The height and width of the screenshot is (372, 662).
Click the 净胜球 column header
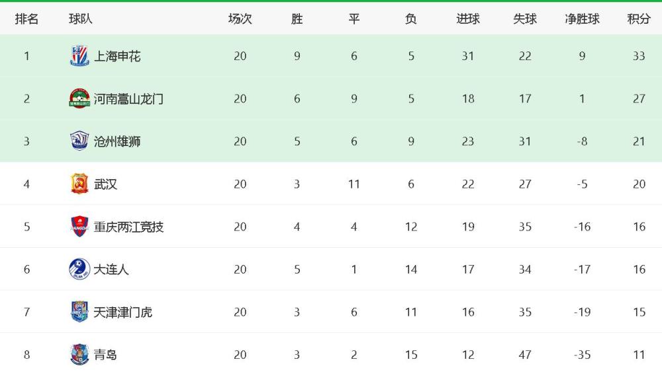pos(582,19)
